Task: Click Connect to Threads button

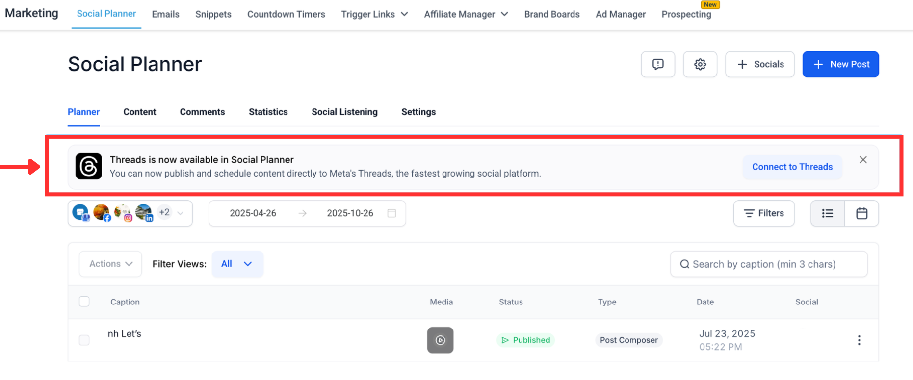Action: (x=792, y=167)
